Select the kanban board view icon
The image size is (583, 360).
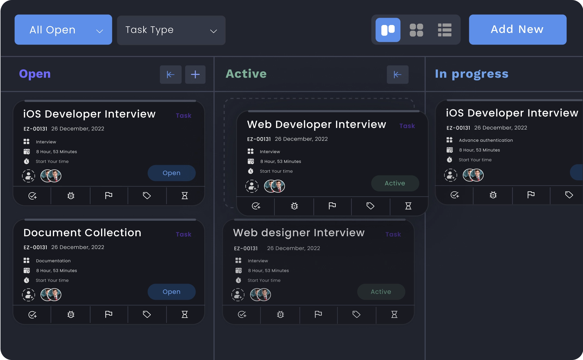point(388,29)
